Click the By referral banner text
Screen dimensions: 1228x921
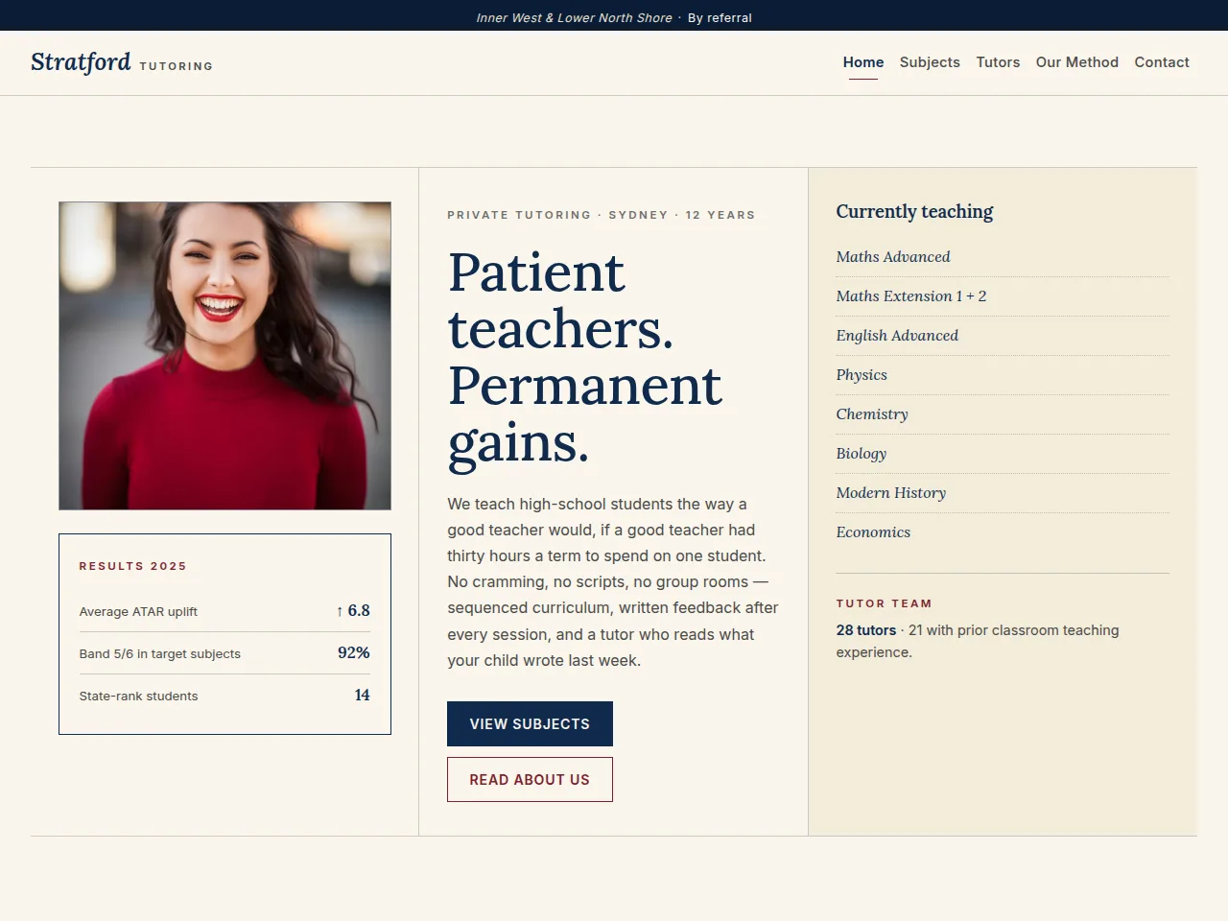[720, 18]
